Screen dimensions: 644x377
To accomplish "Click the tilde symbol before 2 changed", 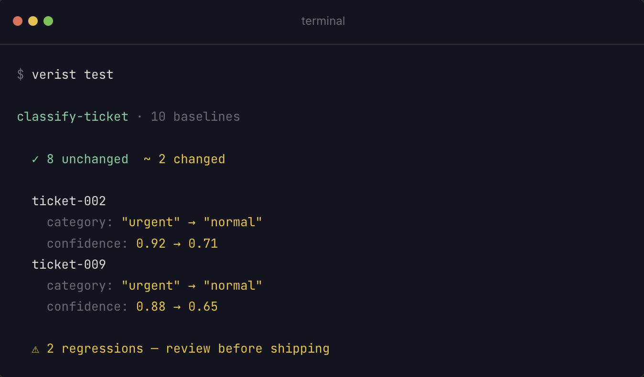I will click(147, 159).
